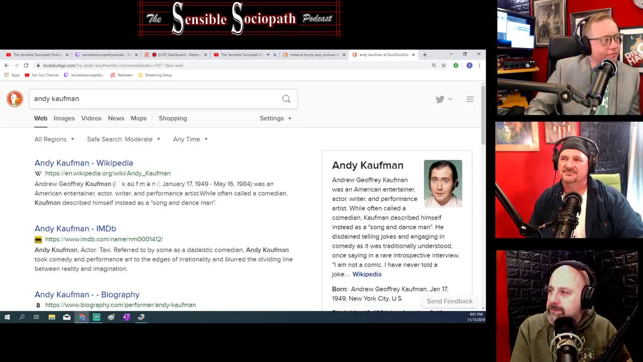Open sensiblesociopathp... Twitch bookmark
This screenshot has height=362, width=643.
[84, 75]
